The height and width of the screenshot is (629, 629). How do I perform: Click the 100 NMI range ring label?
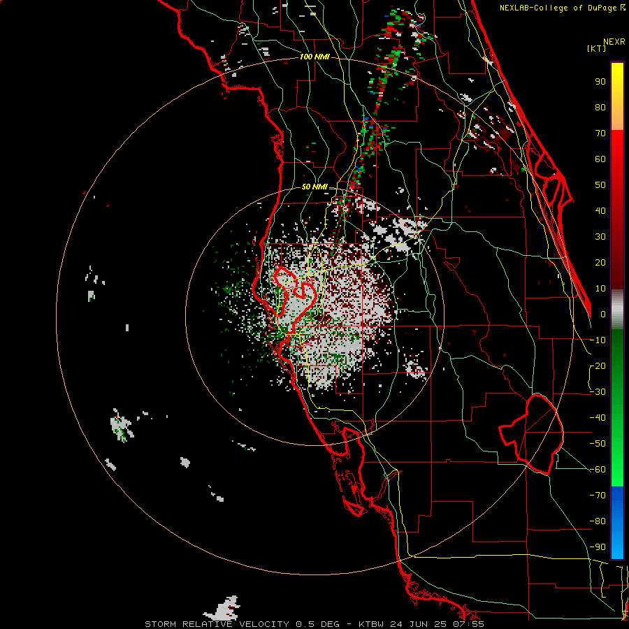tap(314, 57)
